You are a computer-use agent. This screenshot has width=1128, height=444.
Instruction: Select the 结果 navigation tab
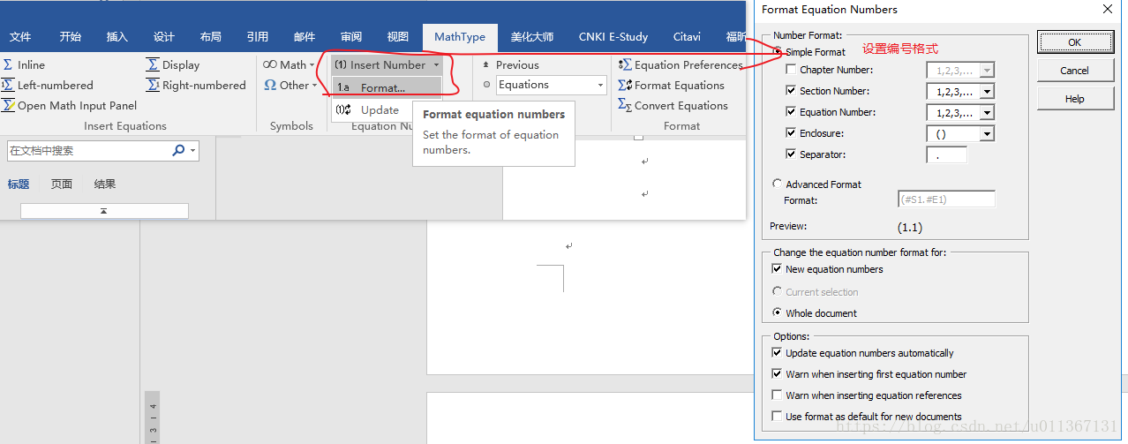point(105,184)
